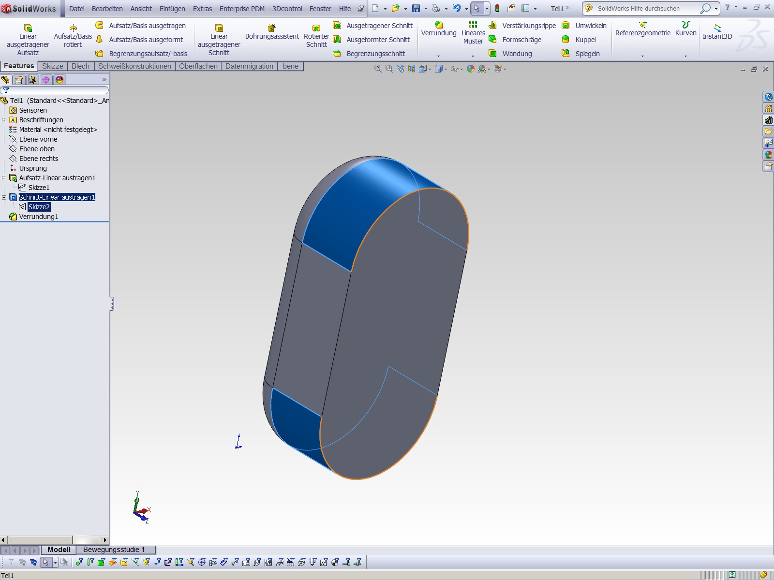This screenshot has width=774, height=580.
Task: Open Lineares Muster dropdown arrow
Action: (473, 56)
